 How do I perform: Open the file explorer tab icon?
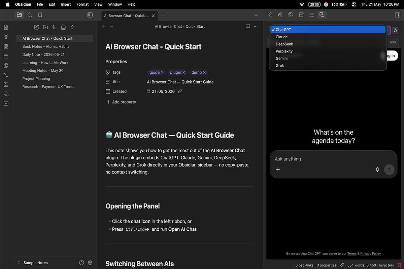pos(19,15)
